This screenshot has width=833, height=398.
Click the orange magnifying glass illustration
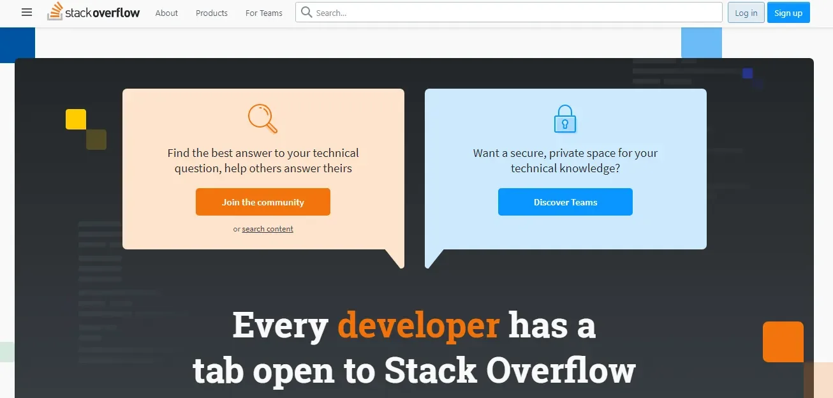tap(263, 119)
